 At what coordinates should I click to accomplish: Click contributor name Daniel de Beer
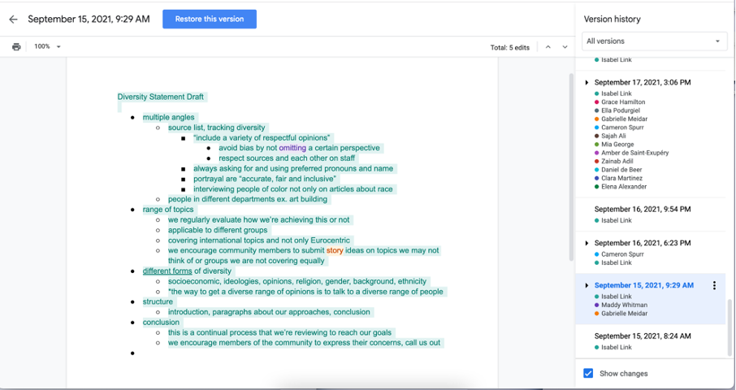point(621,170)
